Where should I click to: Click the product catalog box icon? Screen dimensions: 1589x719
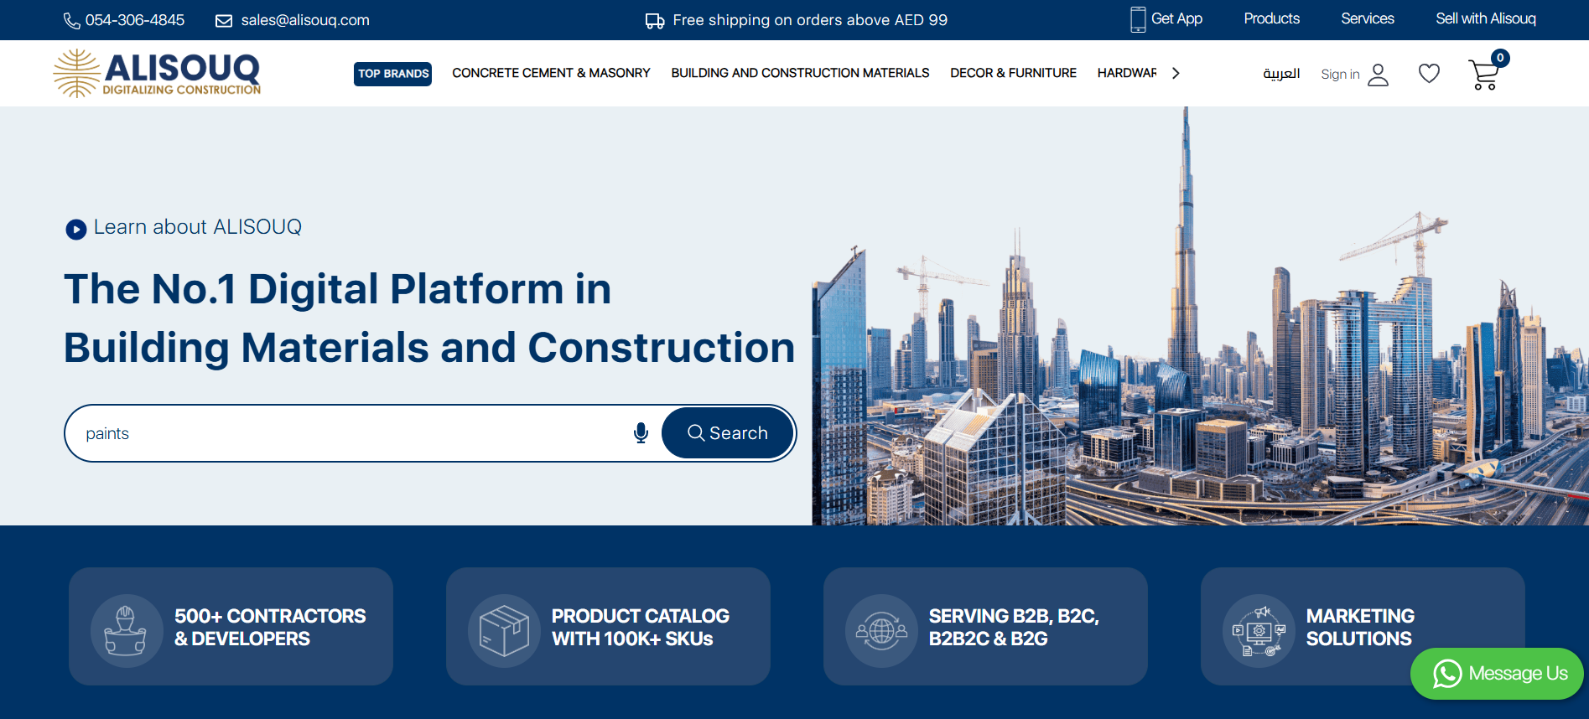coord(504,631)
